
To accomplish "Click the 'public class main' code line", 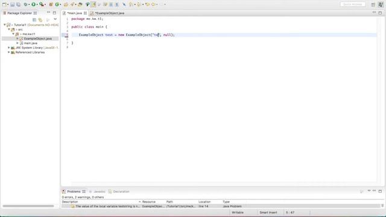I will 89,27.
